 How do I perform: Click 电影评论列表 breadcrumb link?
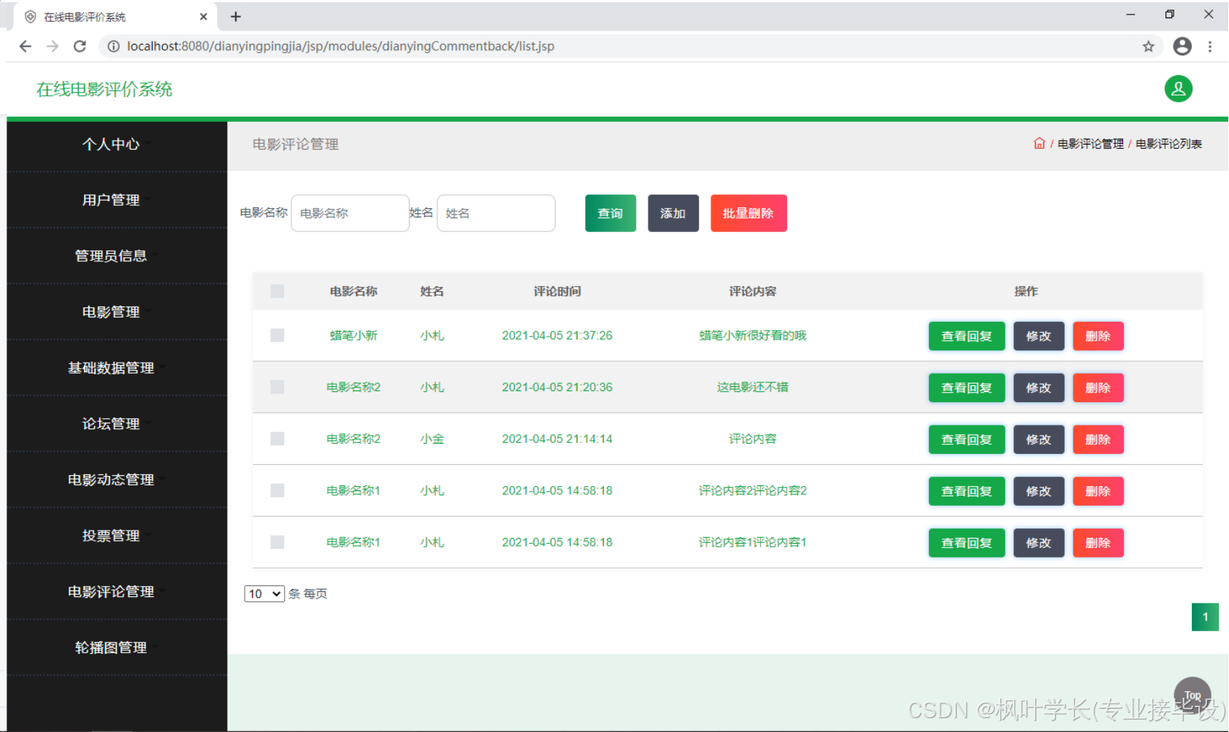(1168, 144)
